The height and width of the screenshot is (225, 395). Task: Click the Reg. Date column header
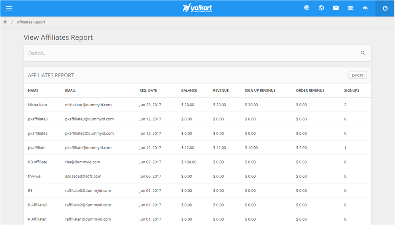[x=148, y=90]
